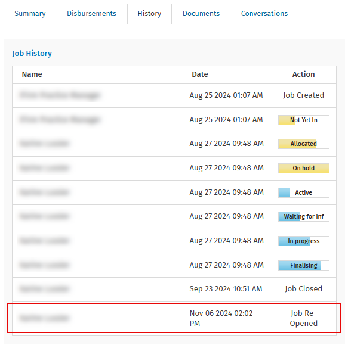Click the Not Yet In status bar
Image resolution: width=348 pixels, height=348 pixels.
pos(304,120)
